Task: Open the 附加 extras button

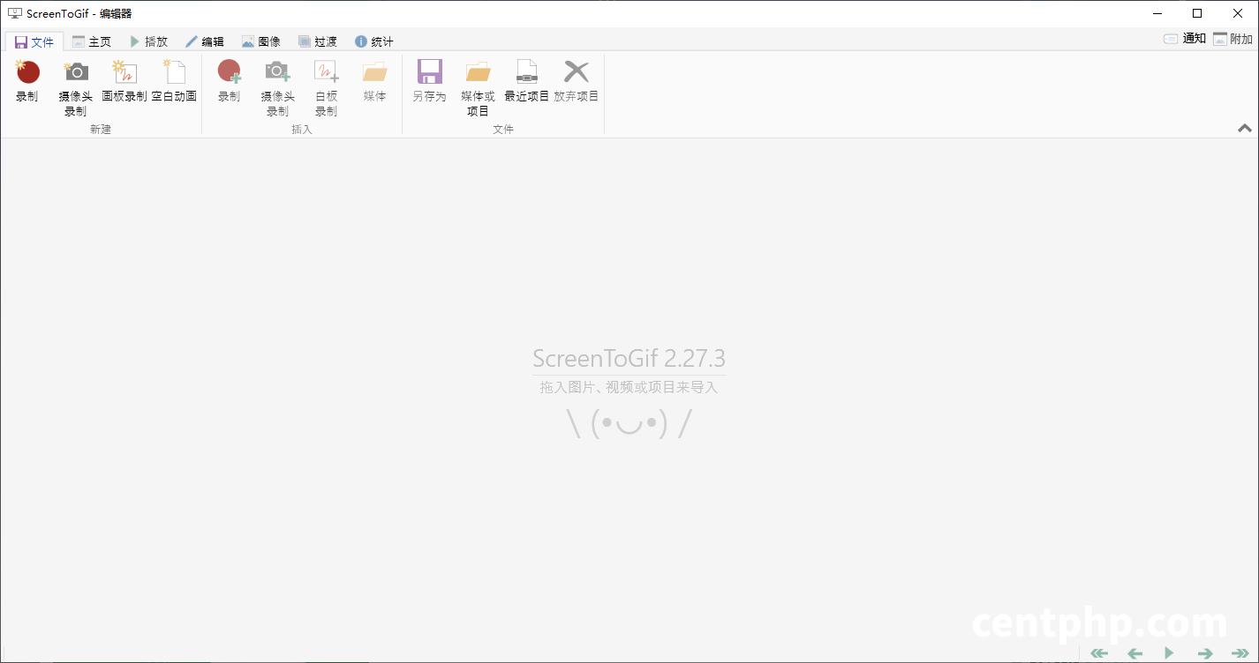Action: tap(1233, 39)
